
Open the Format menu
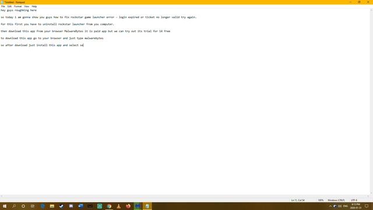(18, 6)
